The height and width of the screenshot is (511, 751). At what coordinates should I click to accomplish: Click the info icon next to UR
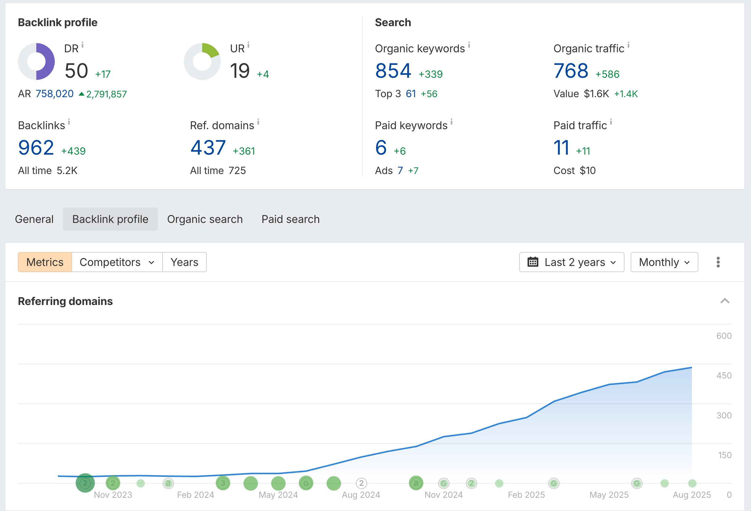[x=248, y=45]
